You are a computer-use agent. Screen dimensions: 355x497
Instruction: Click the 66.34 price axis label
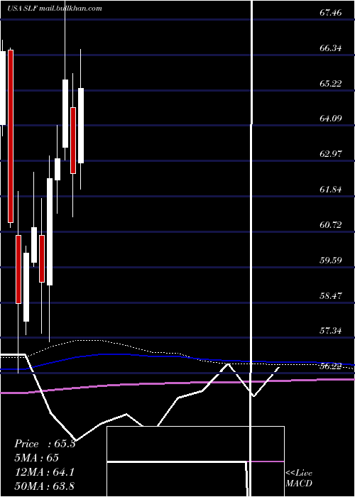point(331,48)
